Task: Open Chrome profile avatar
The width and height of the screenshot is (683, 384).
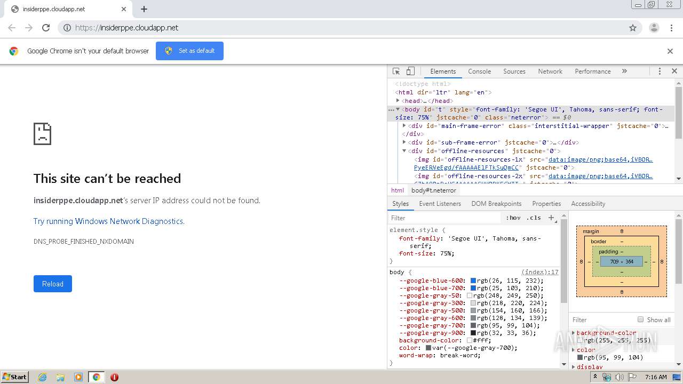Action: click(x=654, y=28)
